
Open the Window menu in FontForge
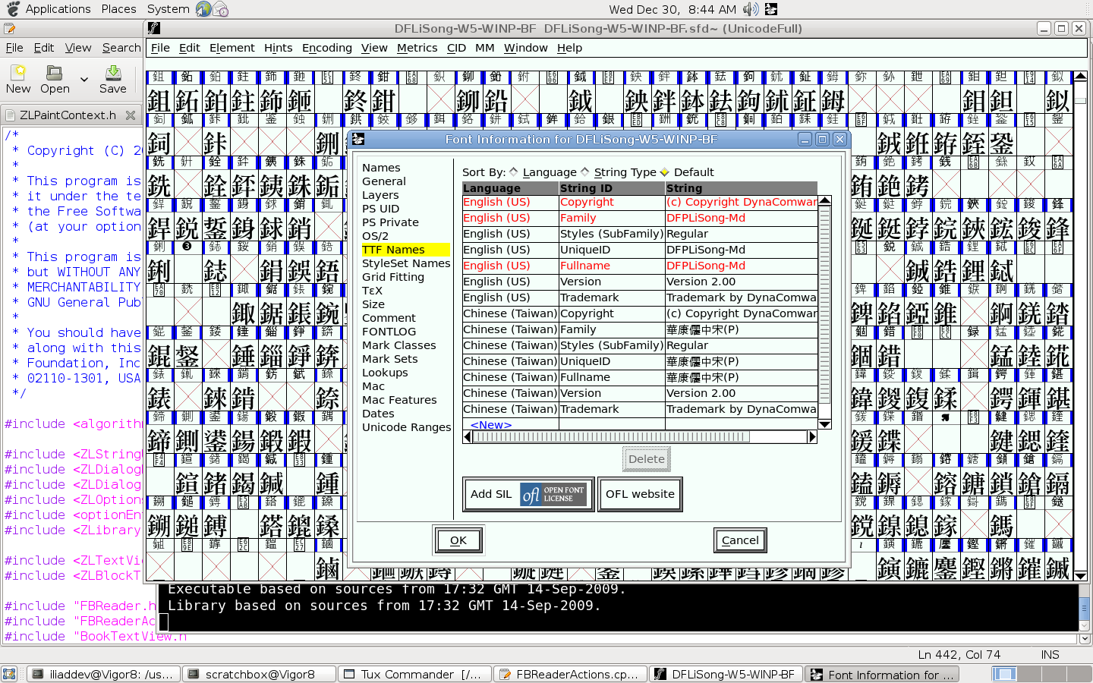(526, 48)
